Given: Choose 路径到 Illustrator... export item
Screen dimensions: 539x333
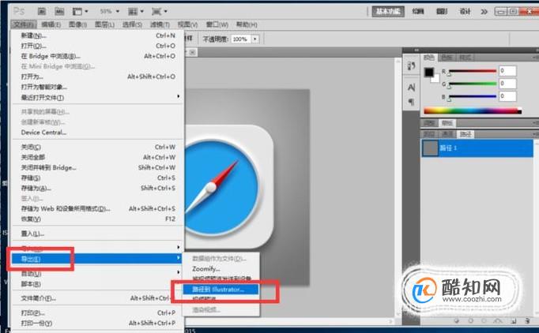Looking at the screenshot, I should [x=220, y=290].
